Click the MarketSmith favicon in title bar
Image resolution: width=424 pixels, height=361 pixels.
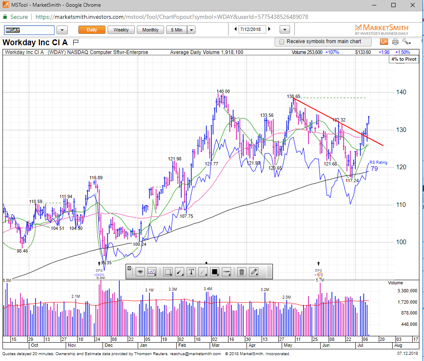click(5, 5)
